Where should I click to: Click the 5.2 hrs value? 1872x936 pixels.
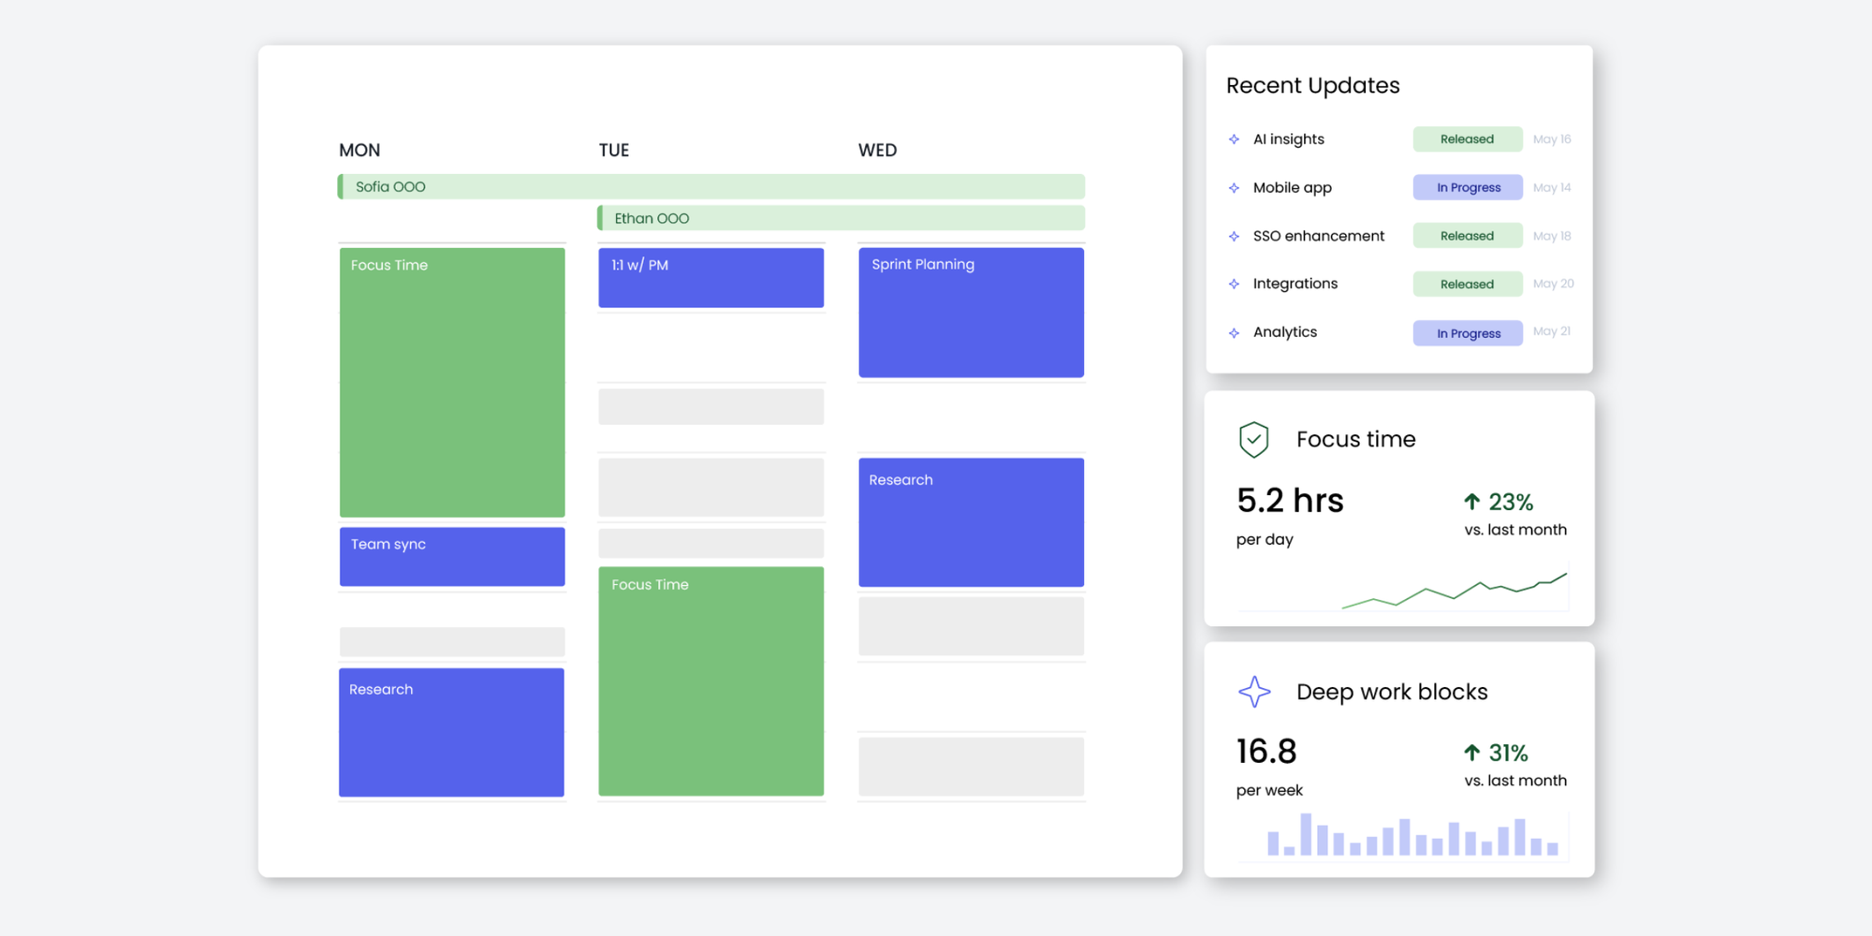click(1290, 501)
